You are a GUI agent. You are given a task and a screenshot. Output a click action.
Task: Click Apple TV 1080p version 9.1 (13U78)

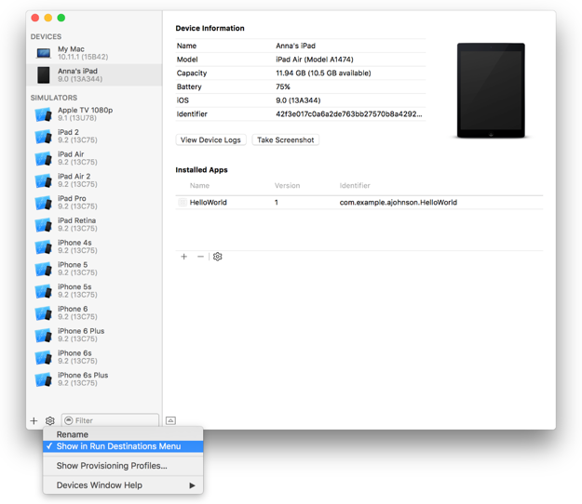(x=77, y=118)
